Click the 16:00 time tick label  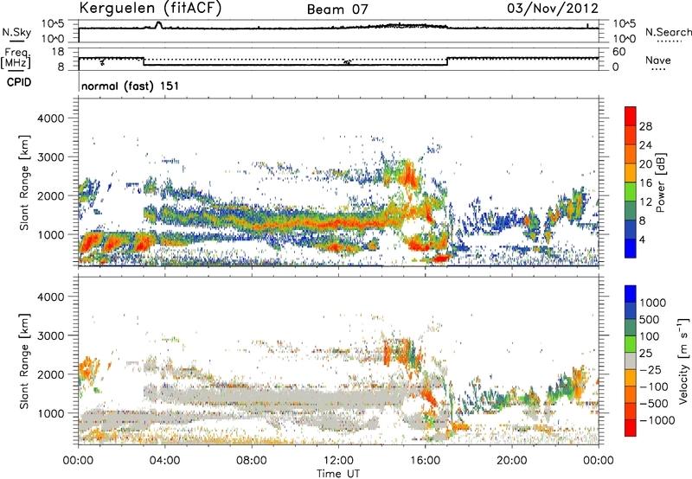(x=425, y=461)
